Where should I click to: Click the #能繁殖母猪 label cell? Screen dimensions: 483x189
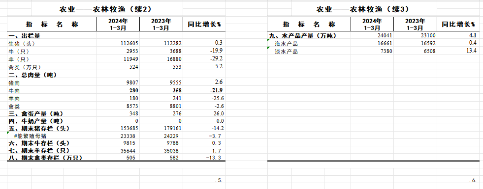click(52, 136)
